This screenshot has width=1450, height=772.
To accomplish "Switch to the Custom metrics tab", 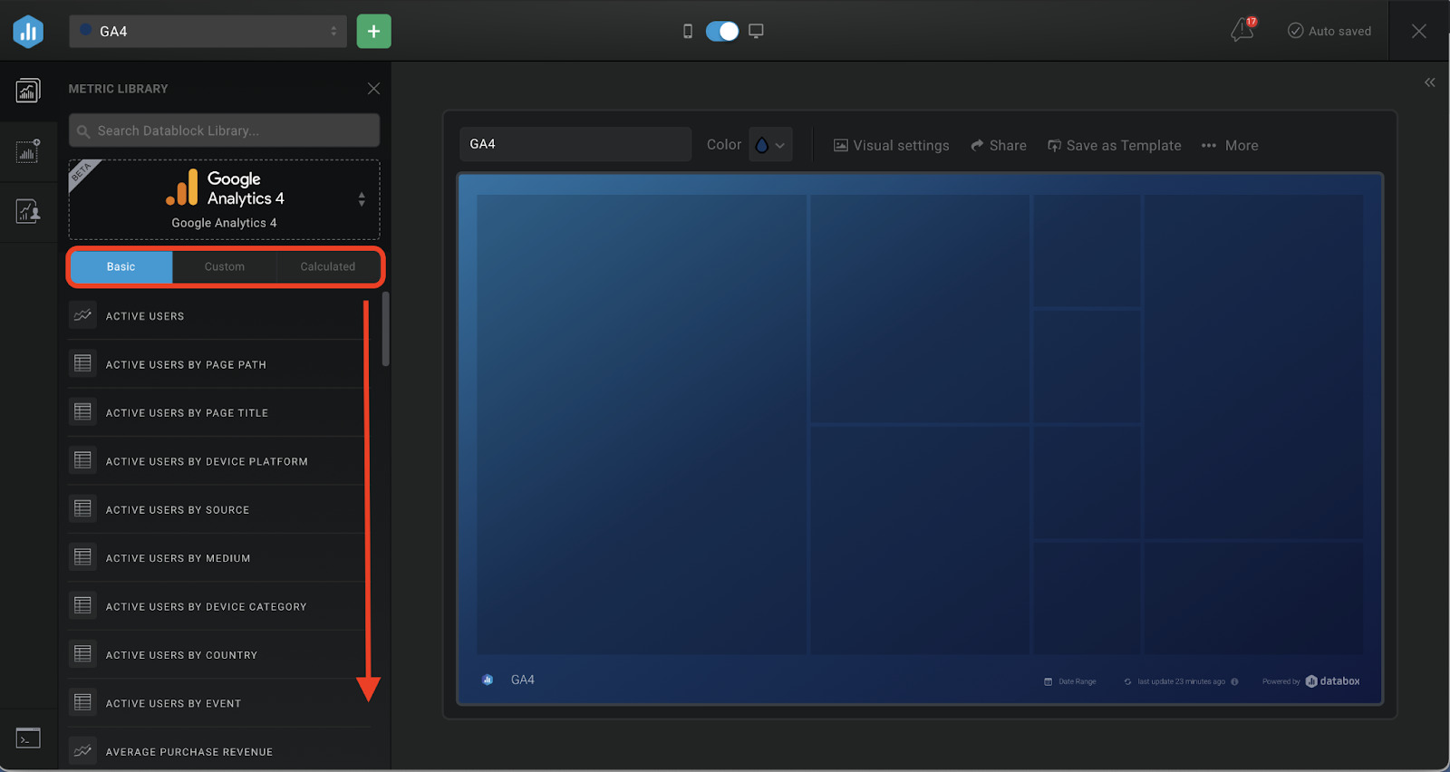I will 225,266.
